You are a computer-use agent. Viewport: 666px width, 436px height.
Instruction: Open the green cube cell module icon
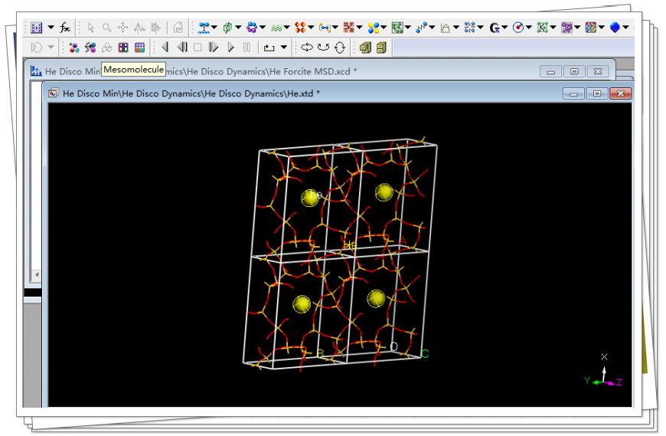click(x=228, y=28)
